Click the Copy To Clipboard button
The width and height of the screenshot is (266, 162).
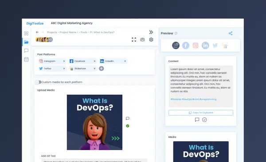click(201, 113)
